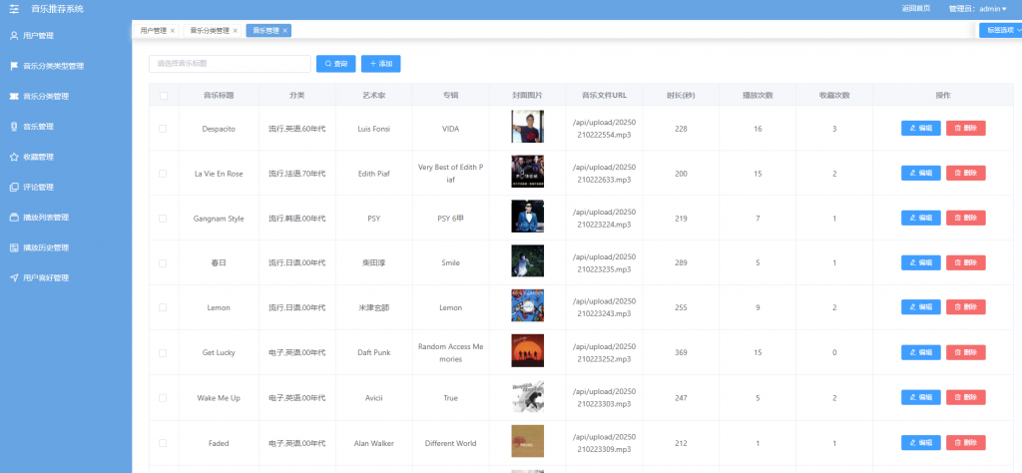Click the history icon beside 播放历史管理
This screenshot has width=1022, height=473.
(x=14, y=247)
